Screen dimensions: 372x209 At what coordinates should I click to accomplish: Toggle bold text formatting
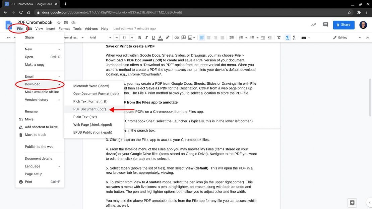point(139,37)
